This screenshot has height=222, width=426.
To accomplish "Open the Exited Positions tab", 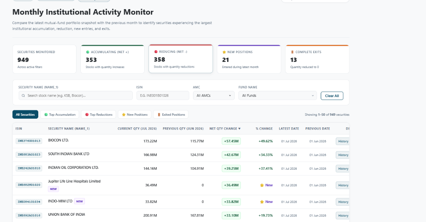I will click(171, 115).
